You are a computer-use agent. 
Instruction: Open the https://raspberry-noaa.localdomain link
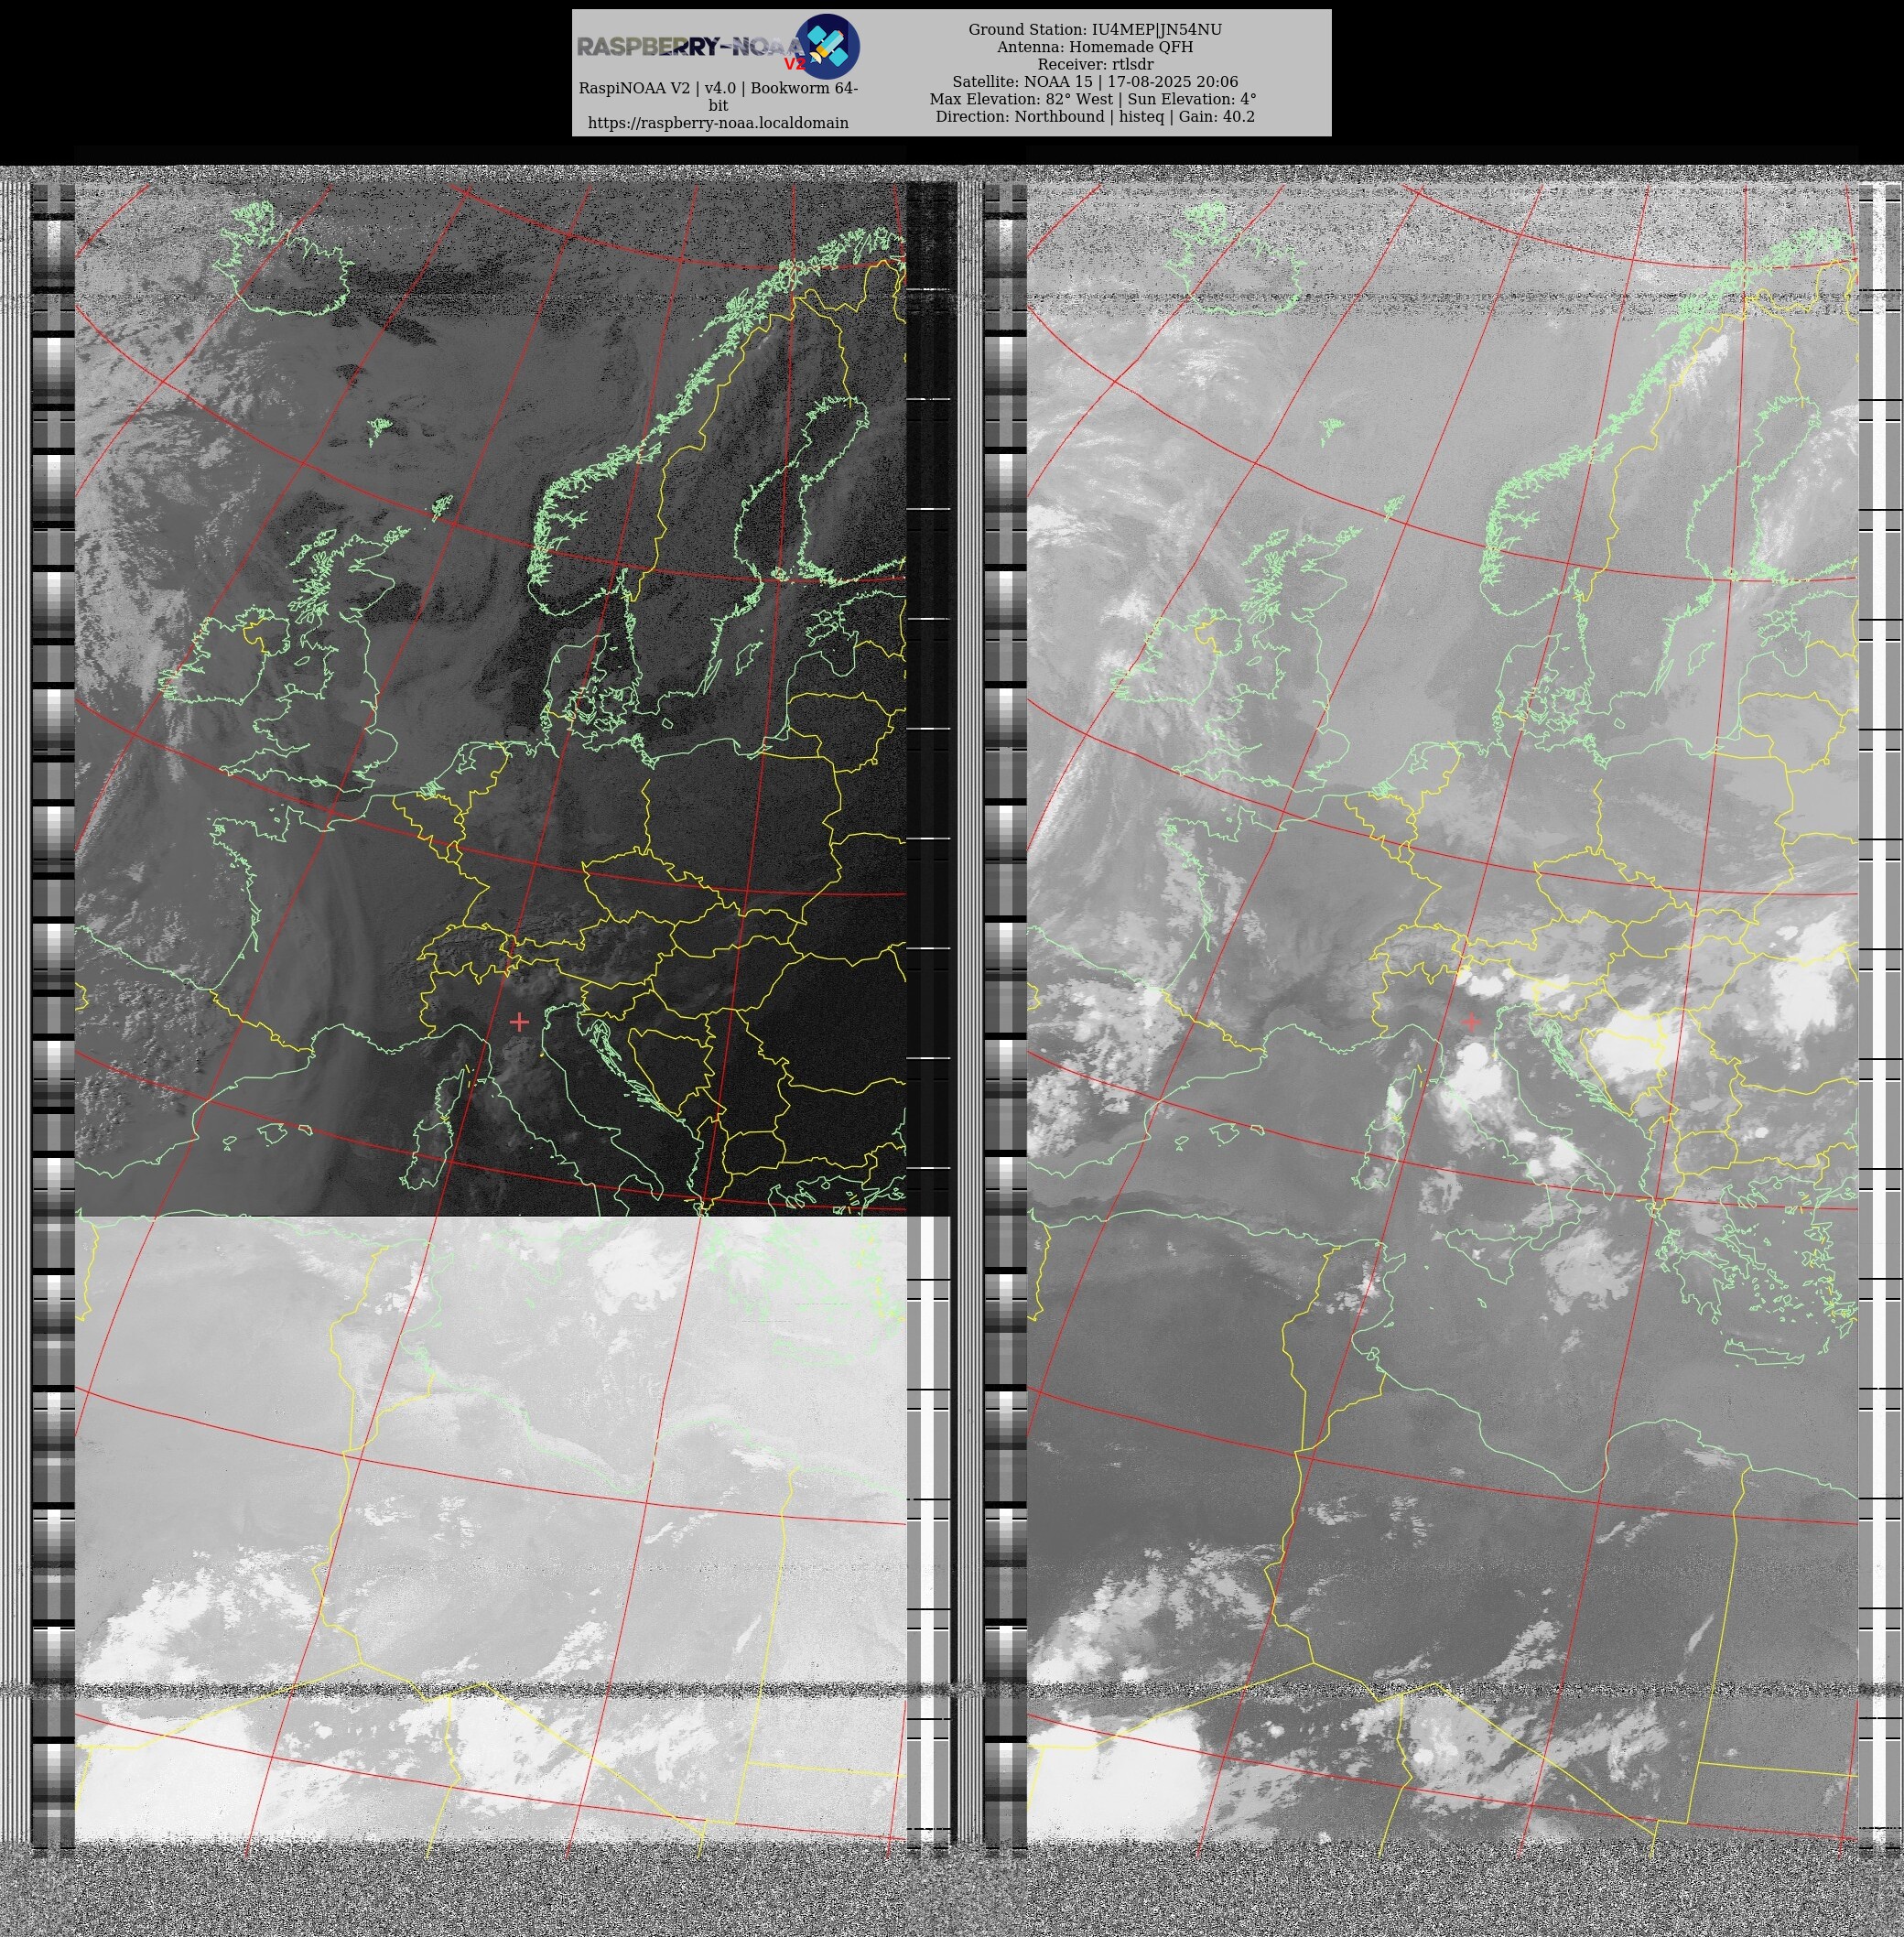click(718, 123)
